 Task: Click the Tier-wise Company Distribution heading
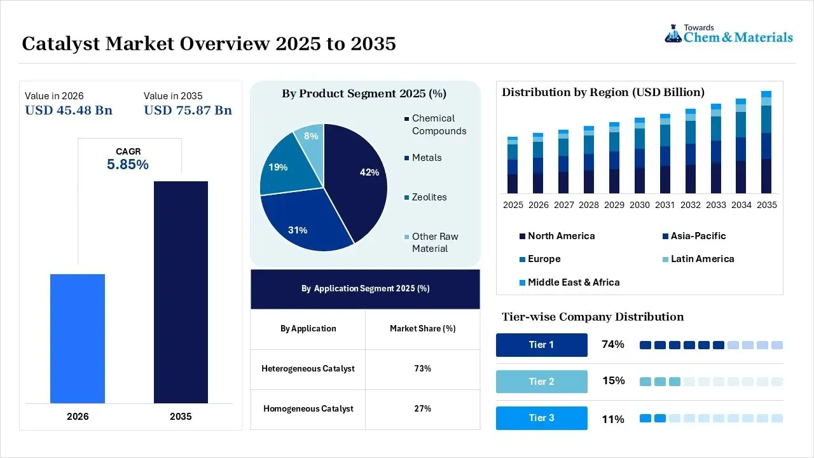coord(593,317)
